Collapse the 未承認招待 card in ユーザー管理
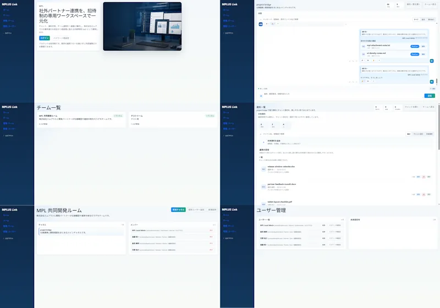The height and width of the screenshot is (308, 440). (434, 219)
